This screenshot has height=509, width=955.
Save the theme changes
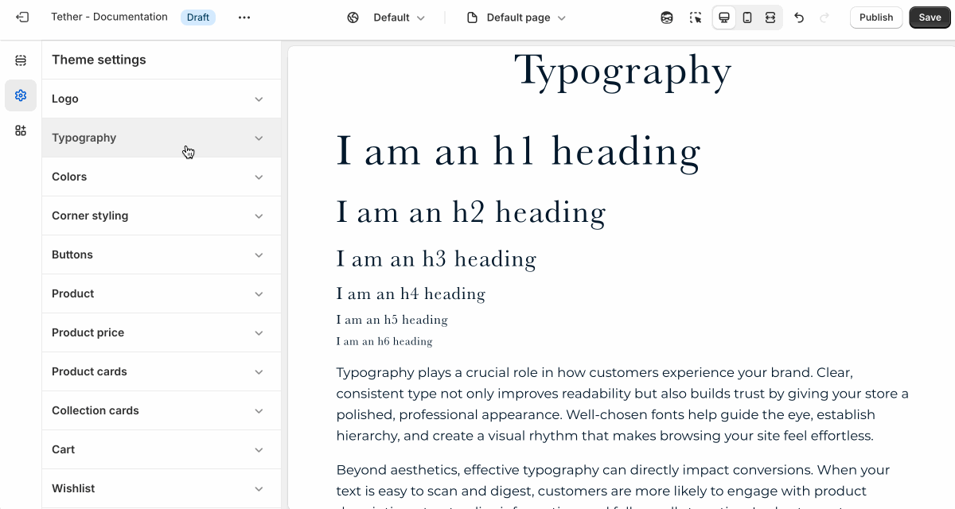(x=930, y=17)
